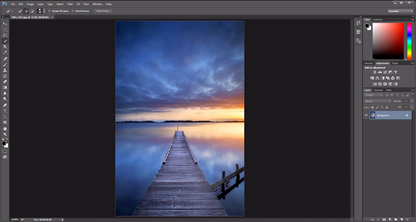
Task: Open the Normal blend mode dropdown
Action: click(377, 101)
